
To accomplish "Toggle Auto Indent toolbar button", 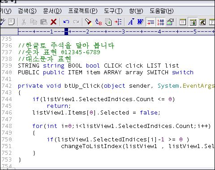I will [x=150, y=22].
